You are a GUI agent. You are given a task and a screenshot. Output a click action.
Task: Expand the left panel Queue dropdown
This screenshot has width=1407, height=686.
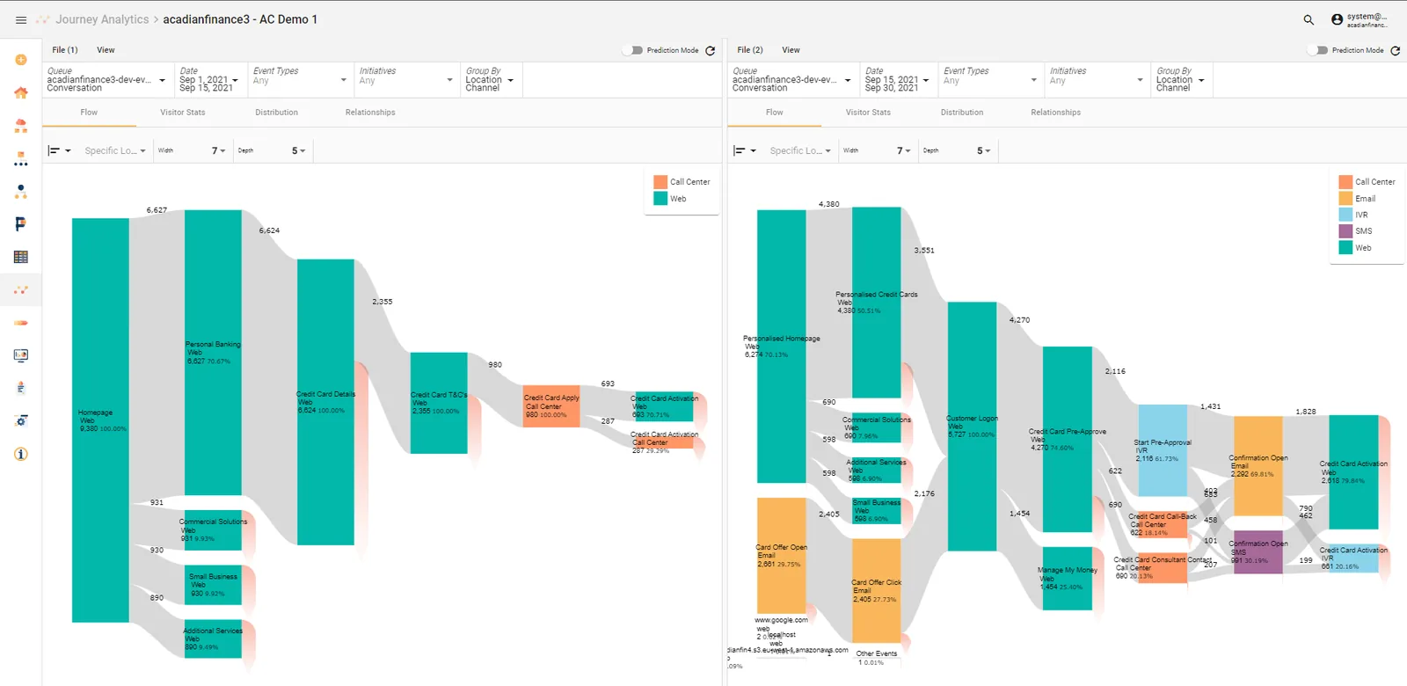click(x=106, y=80)
